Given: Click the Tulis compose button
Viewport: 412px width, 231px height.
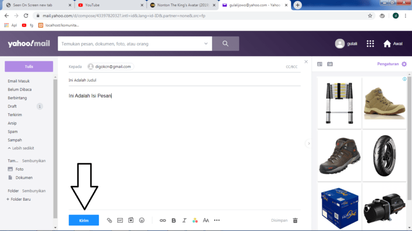Looking at the screenshot, I should [x=29, y=67].
